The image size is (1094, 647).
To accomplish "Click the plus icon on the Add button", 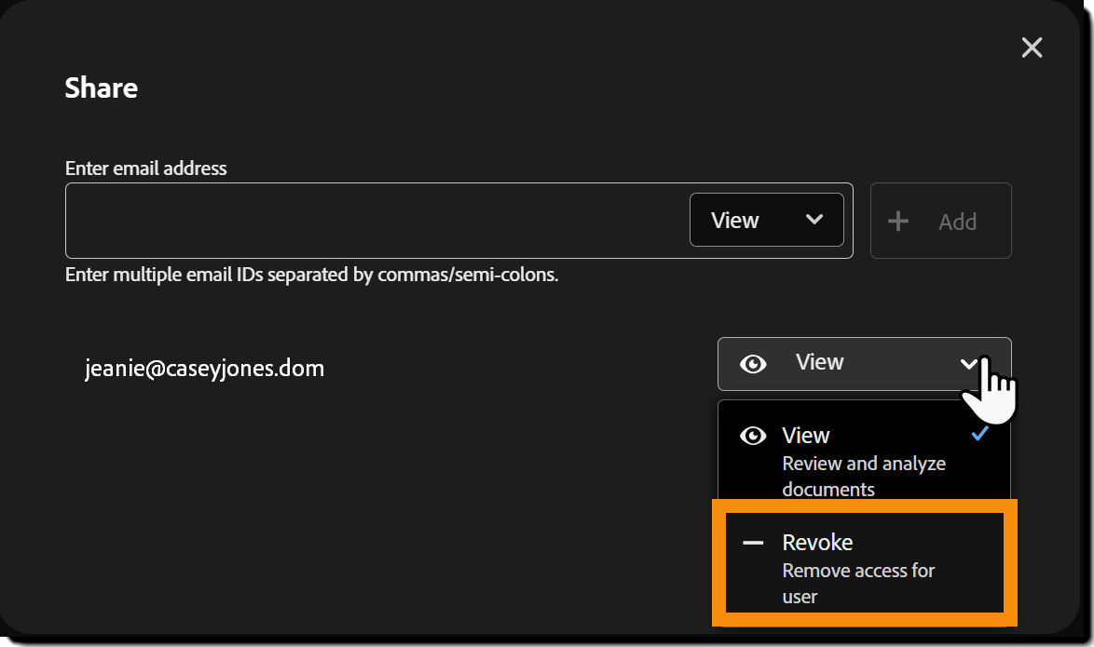I will [x=898, y=222].
